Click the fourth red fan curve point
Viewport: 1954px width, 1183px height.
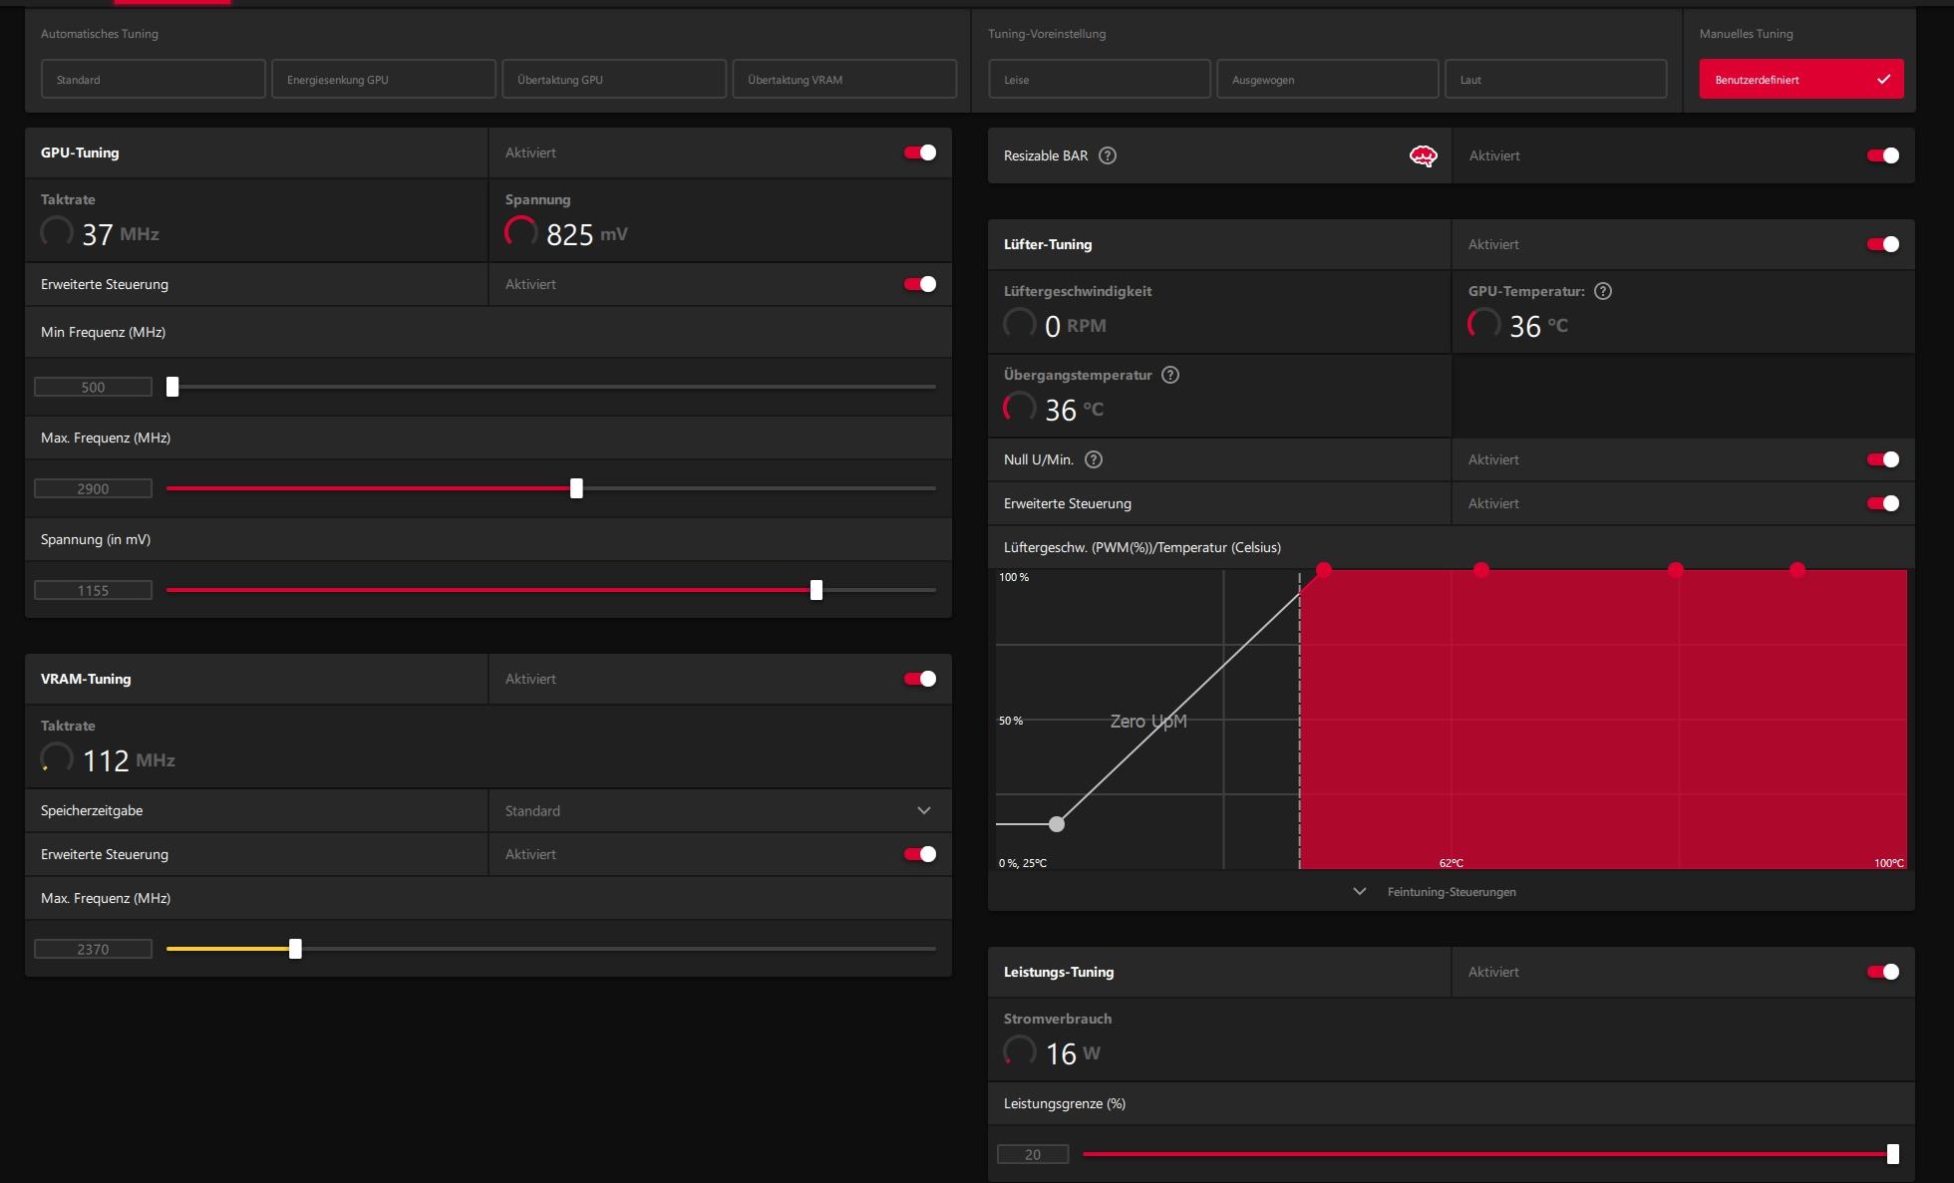pos(1797,570)
